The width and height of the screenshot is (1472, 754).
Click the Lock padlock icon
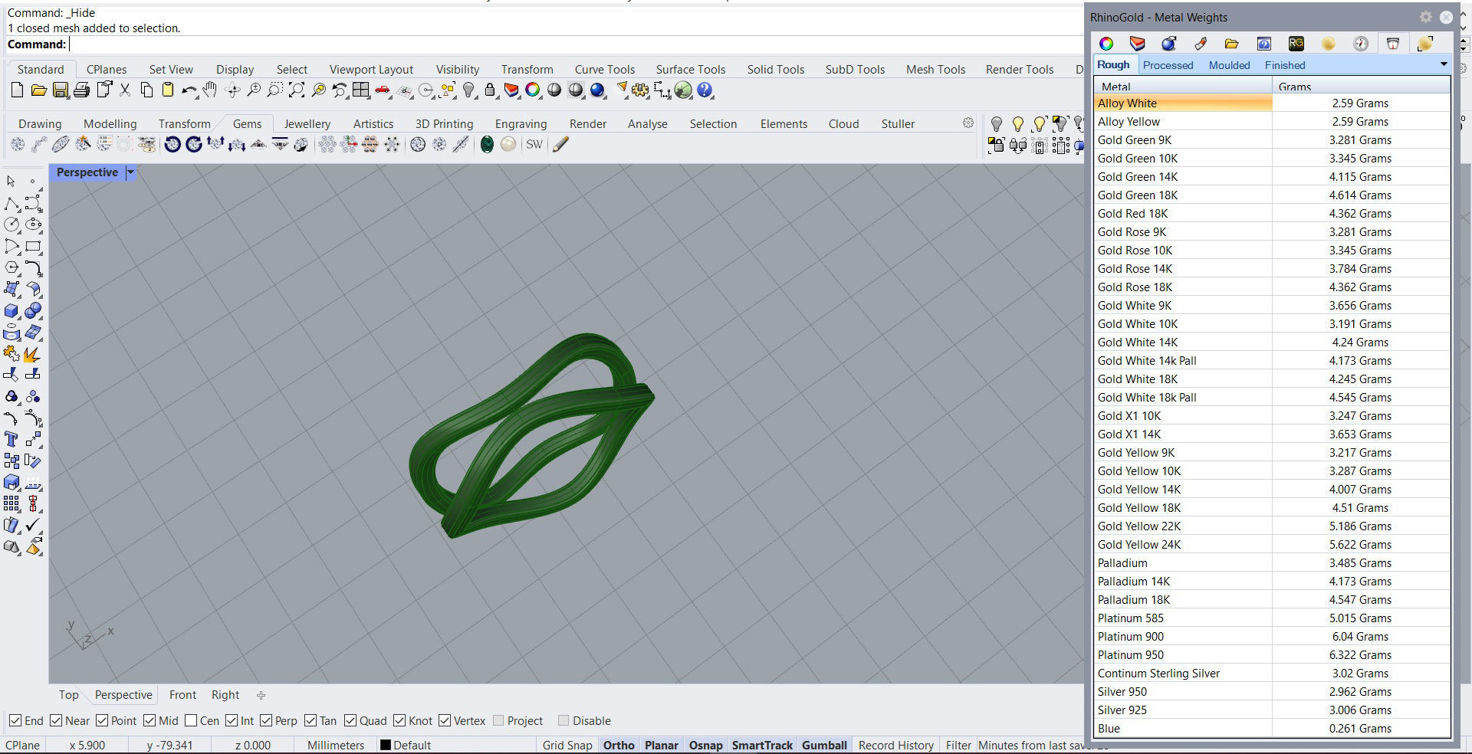pos(490,90)
